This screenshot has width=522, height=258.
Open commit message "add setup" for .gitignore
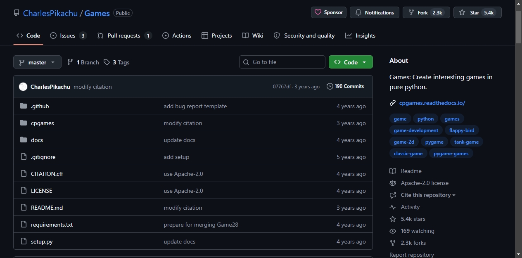point(176,157)
